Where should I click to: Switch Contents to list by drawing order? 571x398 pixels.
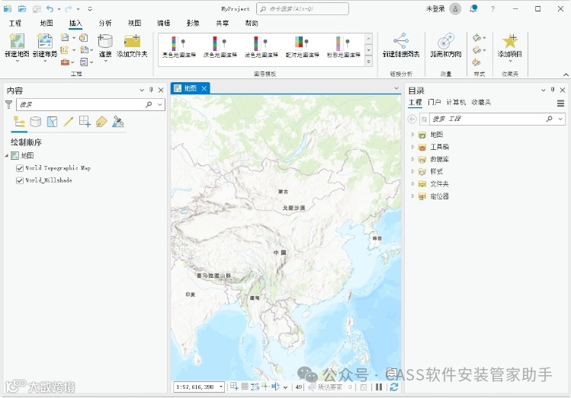tap(19, 122)
